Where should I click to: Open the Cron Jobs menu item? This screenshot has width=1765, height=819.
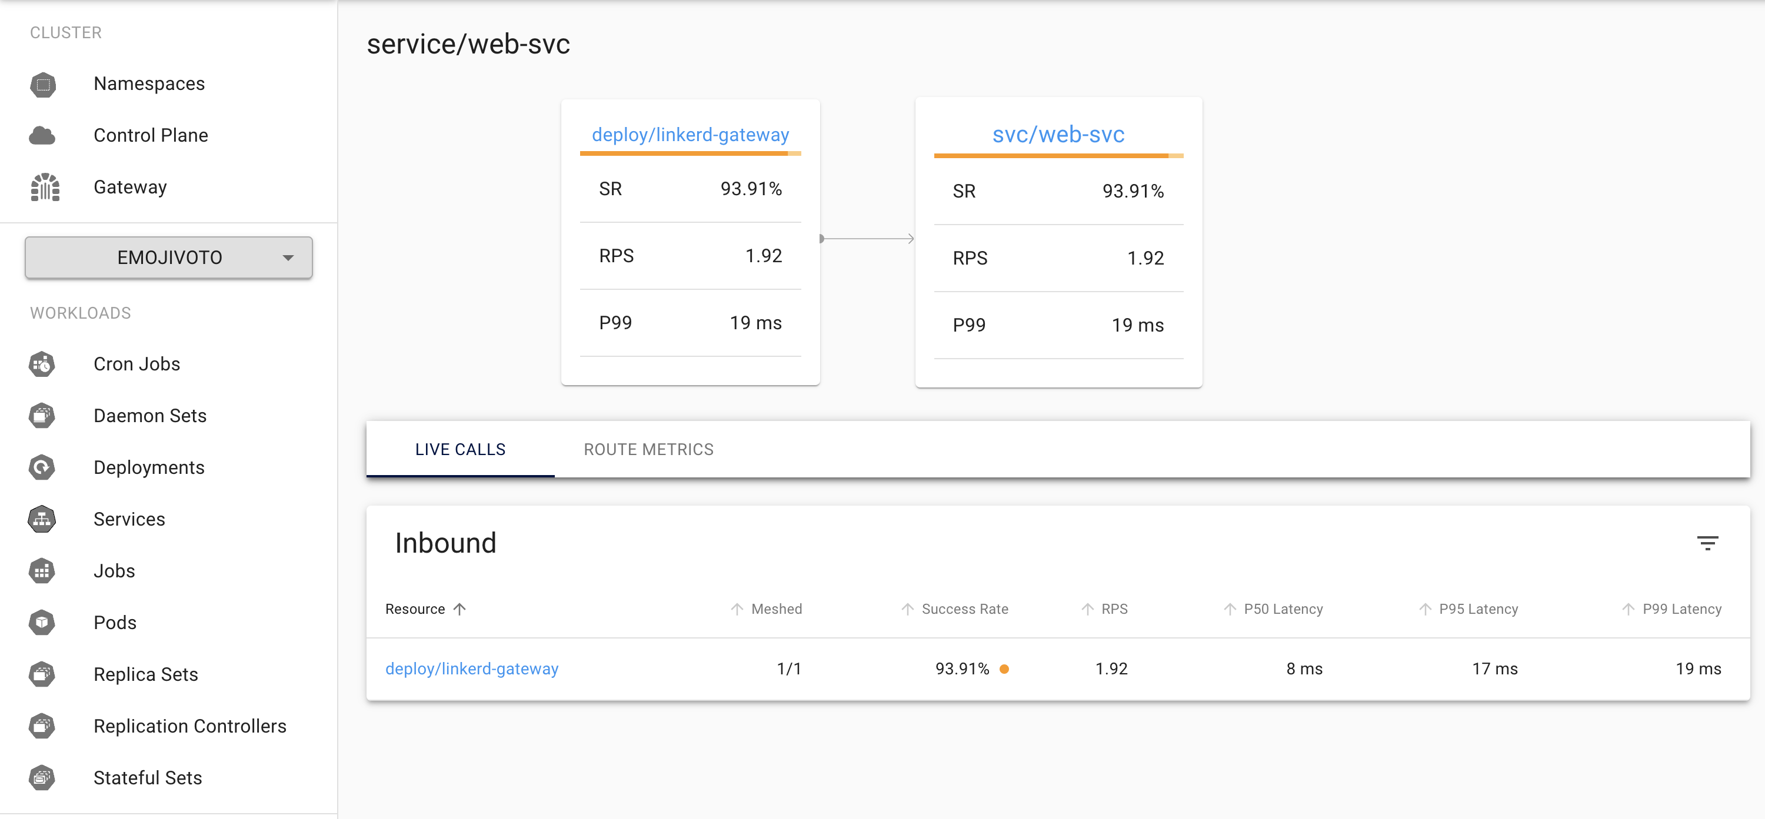[137, 365]
